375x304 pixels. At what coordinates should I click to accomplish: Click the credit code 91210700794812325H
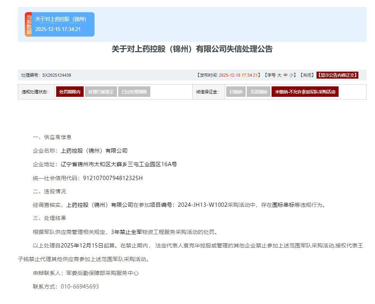[113, 178]
